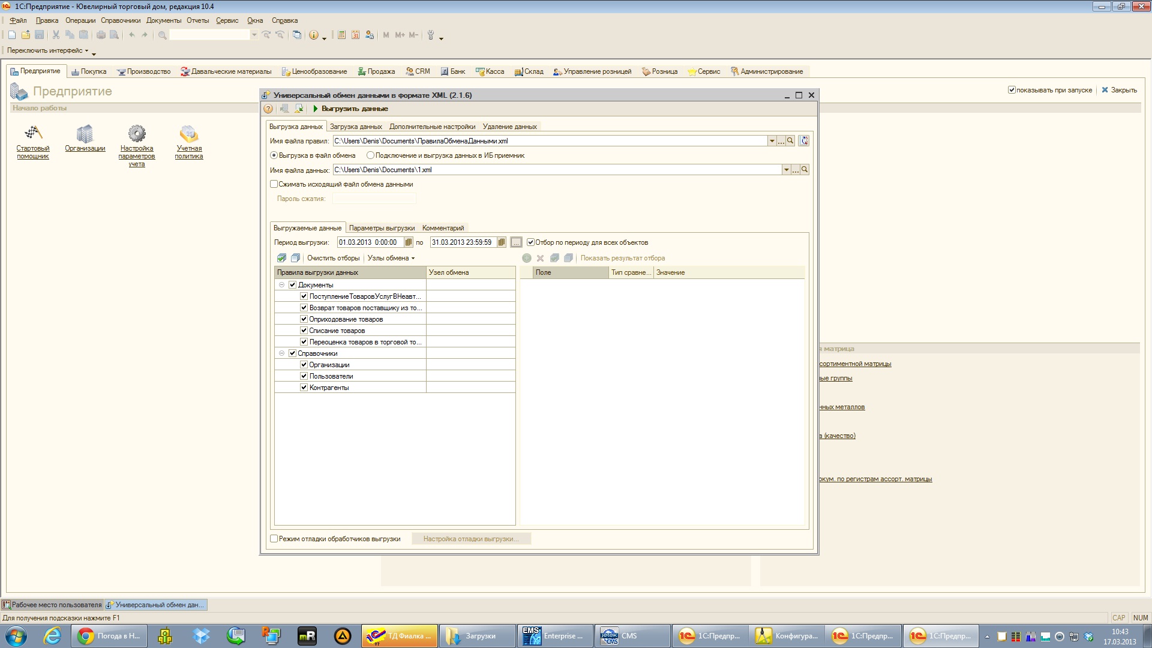Toggle the Контрагенты rule checkbox
Screen dimensions: 1152x648
pyautogui.click(x=304, y=388)
